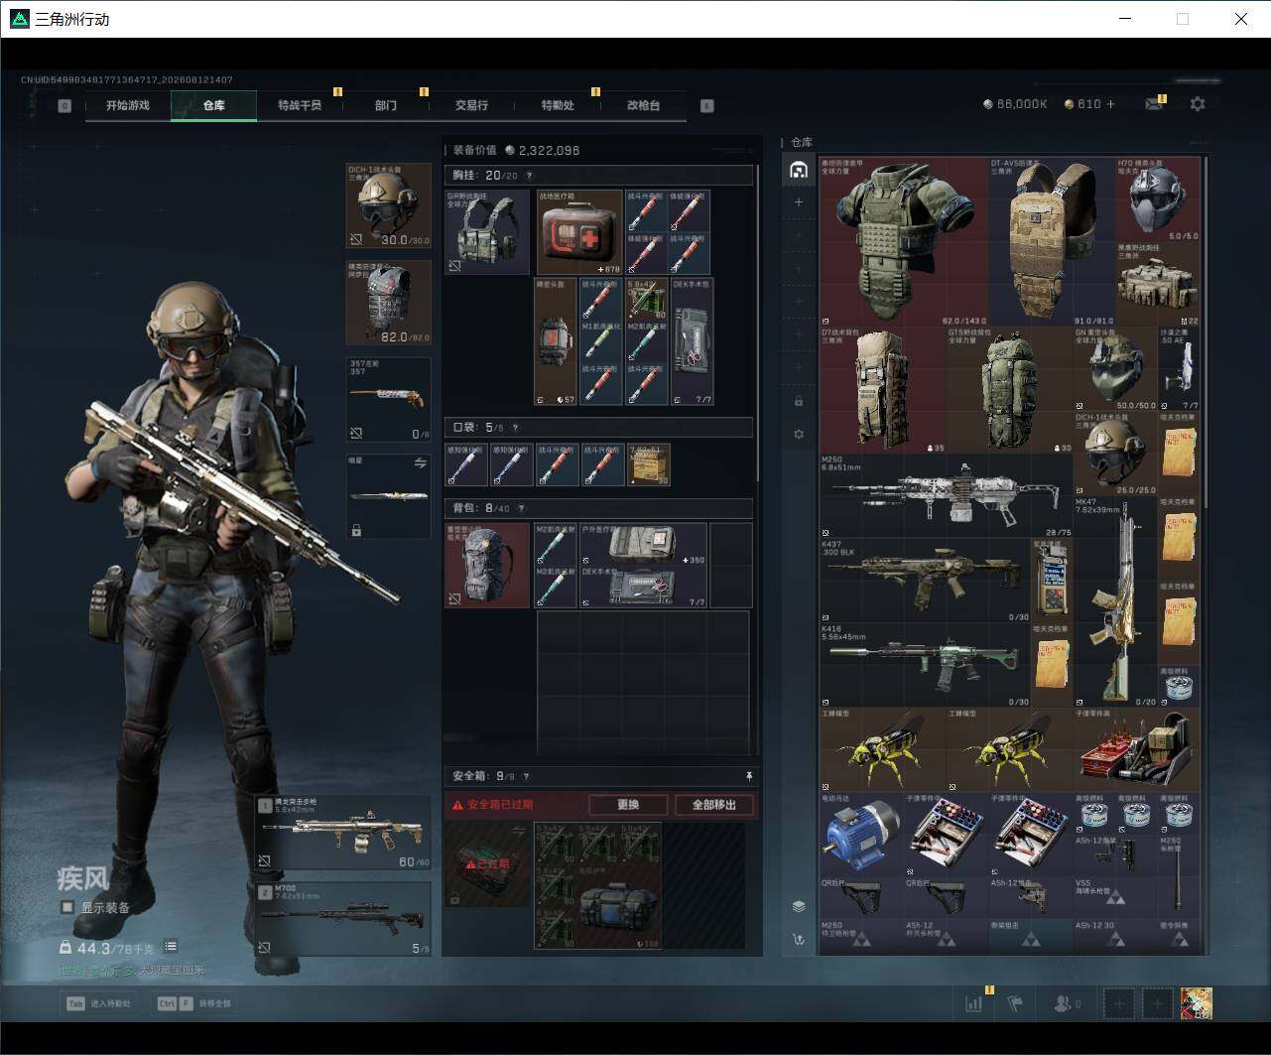1271x1055 pixels.
Task: Select the equipped body armor slot showing 82.0
Action: click(x=389, y=303)
